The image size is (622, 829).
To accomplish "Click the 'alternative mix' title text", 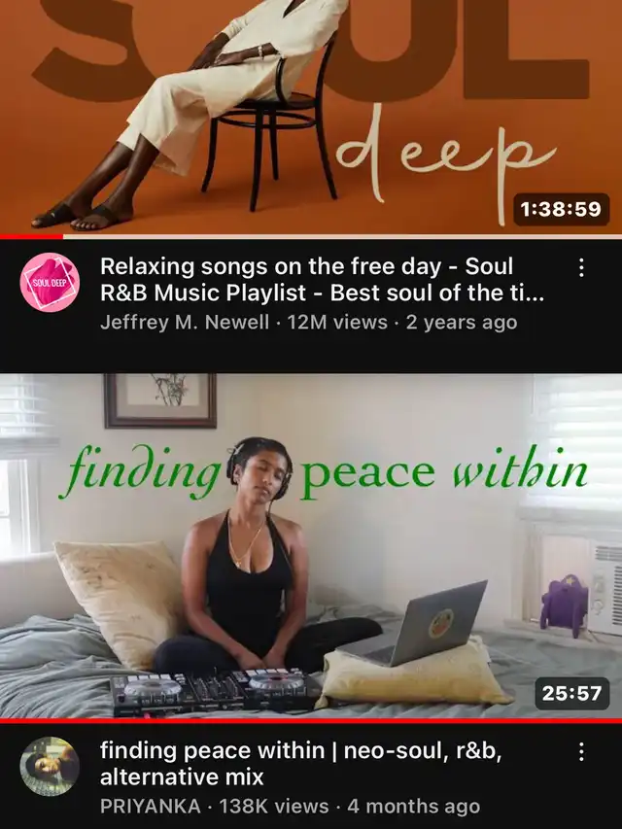I will [x=182, y=777].
